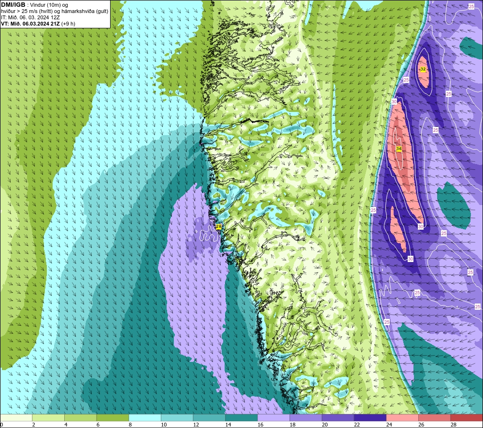Click the yellow 32 maximum gust label

pyautogui.click(x=423, y=69)
